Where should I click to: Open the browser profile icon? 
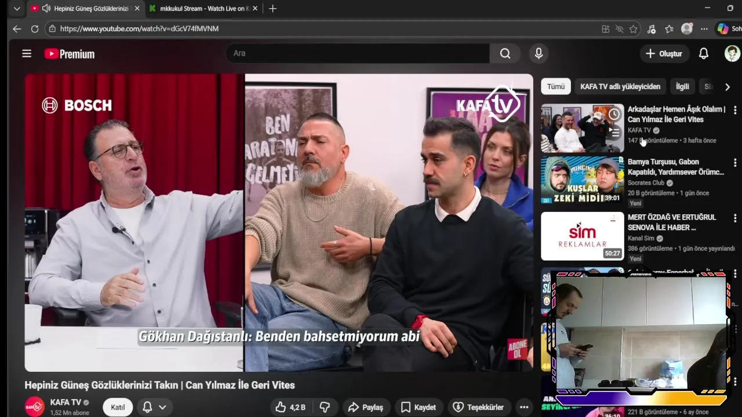click(687, 28)
